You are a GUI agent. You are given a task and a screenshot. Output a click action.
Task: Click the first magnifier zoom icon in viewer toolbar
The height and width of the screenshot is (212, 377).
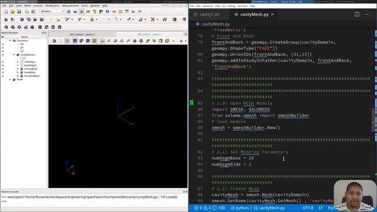(108, 41)
